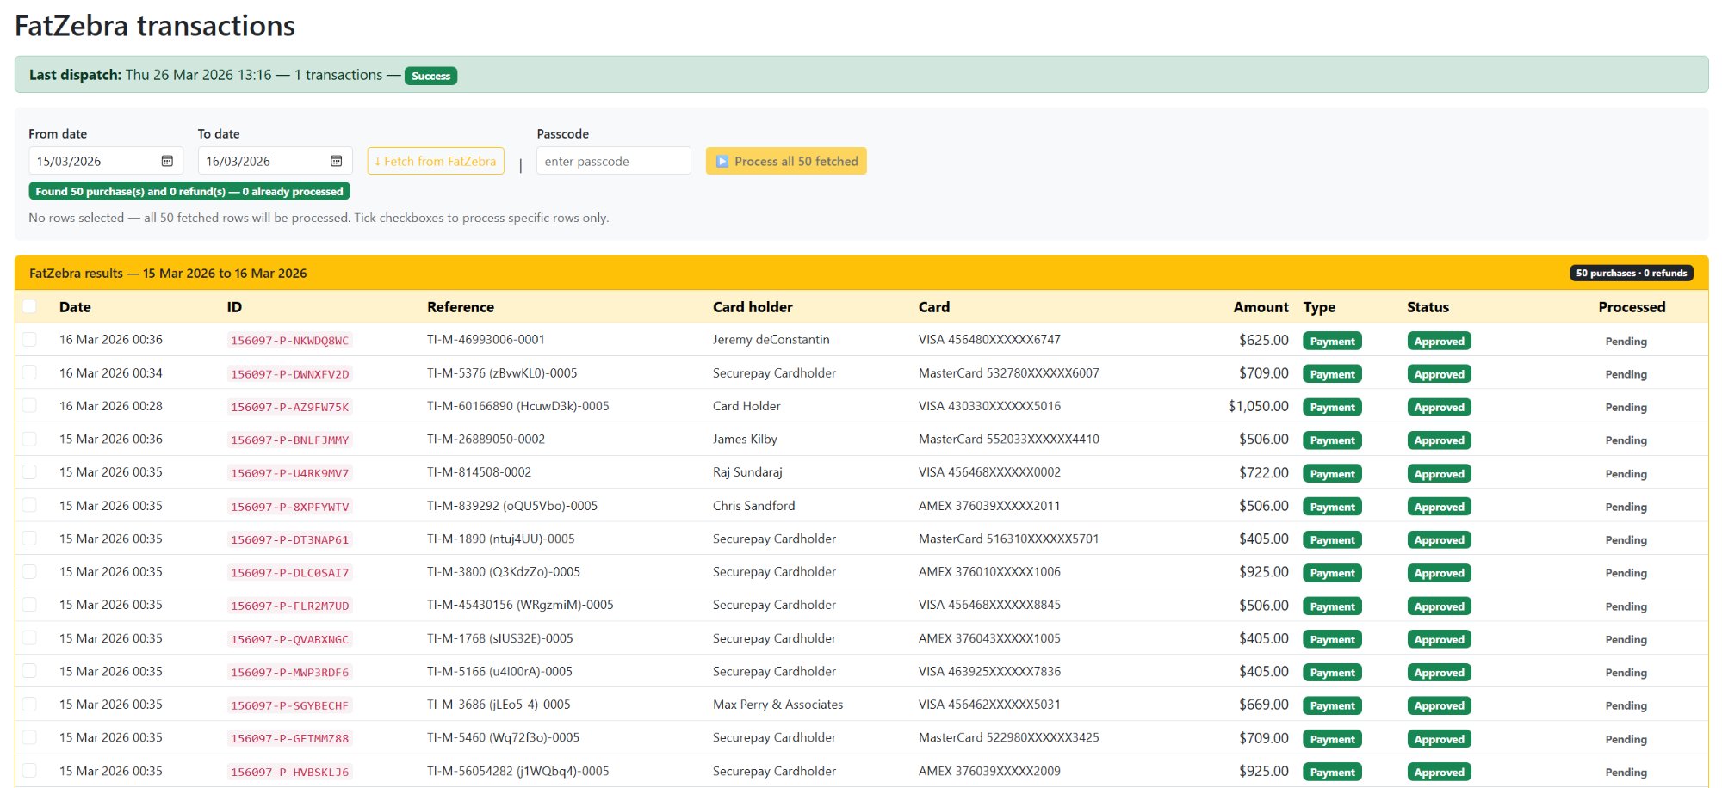
Task: Check the Raj Sundaraj transaction row
Action: tap(30, 472)
